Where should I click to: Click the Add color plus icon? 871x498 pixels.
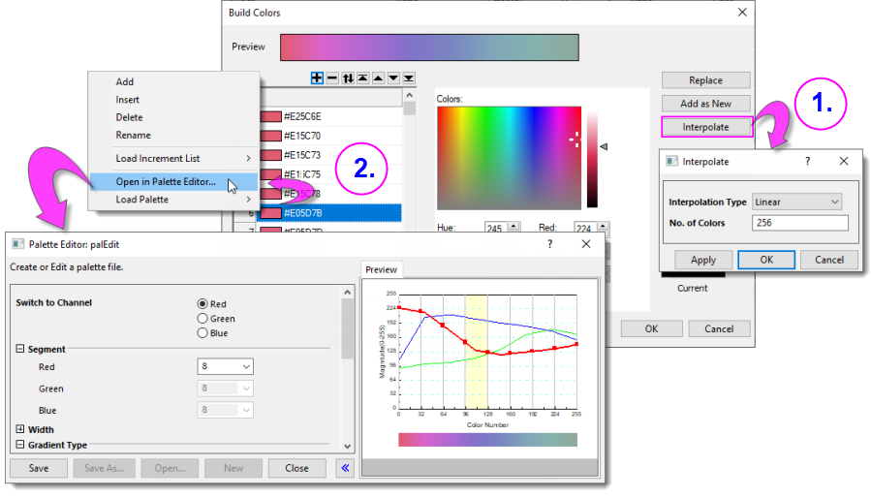click(317, 78)
